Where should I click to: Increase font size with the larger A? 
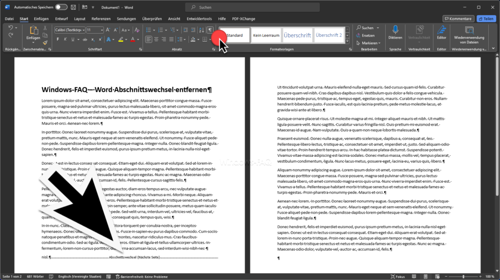[108, 30]
